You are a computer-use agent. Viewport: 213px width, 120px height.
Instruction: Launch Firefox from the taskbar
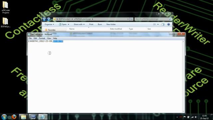pos(14,117)
